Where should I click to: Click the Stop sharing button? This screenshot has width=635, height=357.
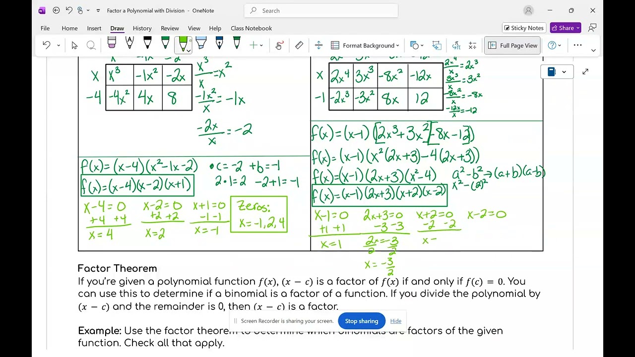[362, 321]
